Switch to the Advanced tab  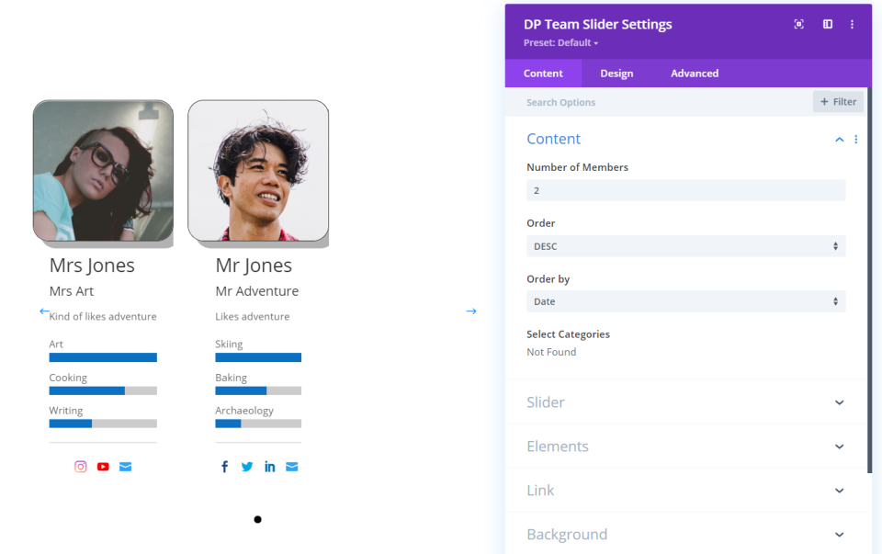pos(695,73)
